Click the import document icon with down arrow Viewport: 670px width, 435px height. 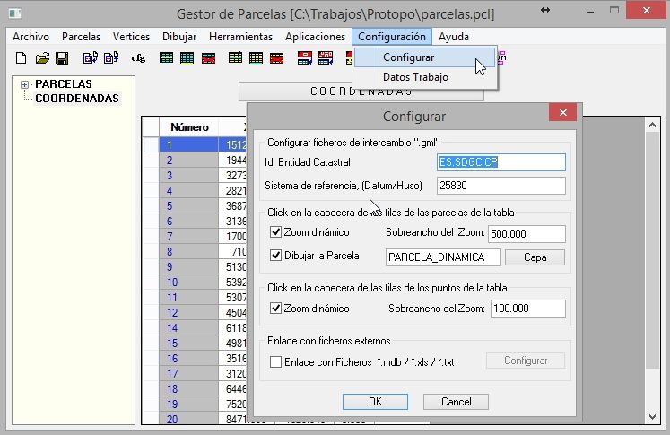(x=91, y=57)
